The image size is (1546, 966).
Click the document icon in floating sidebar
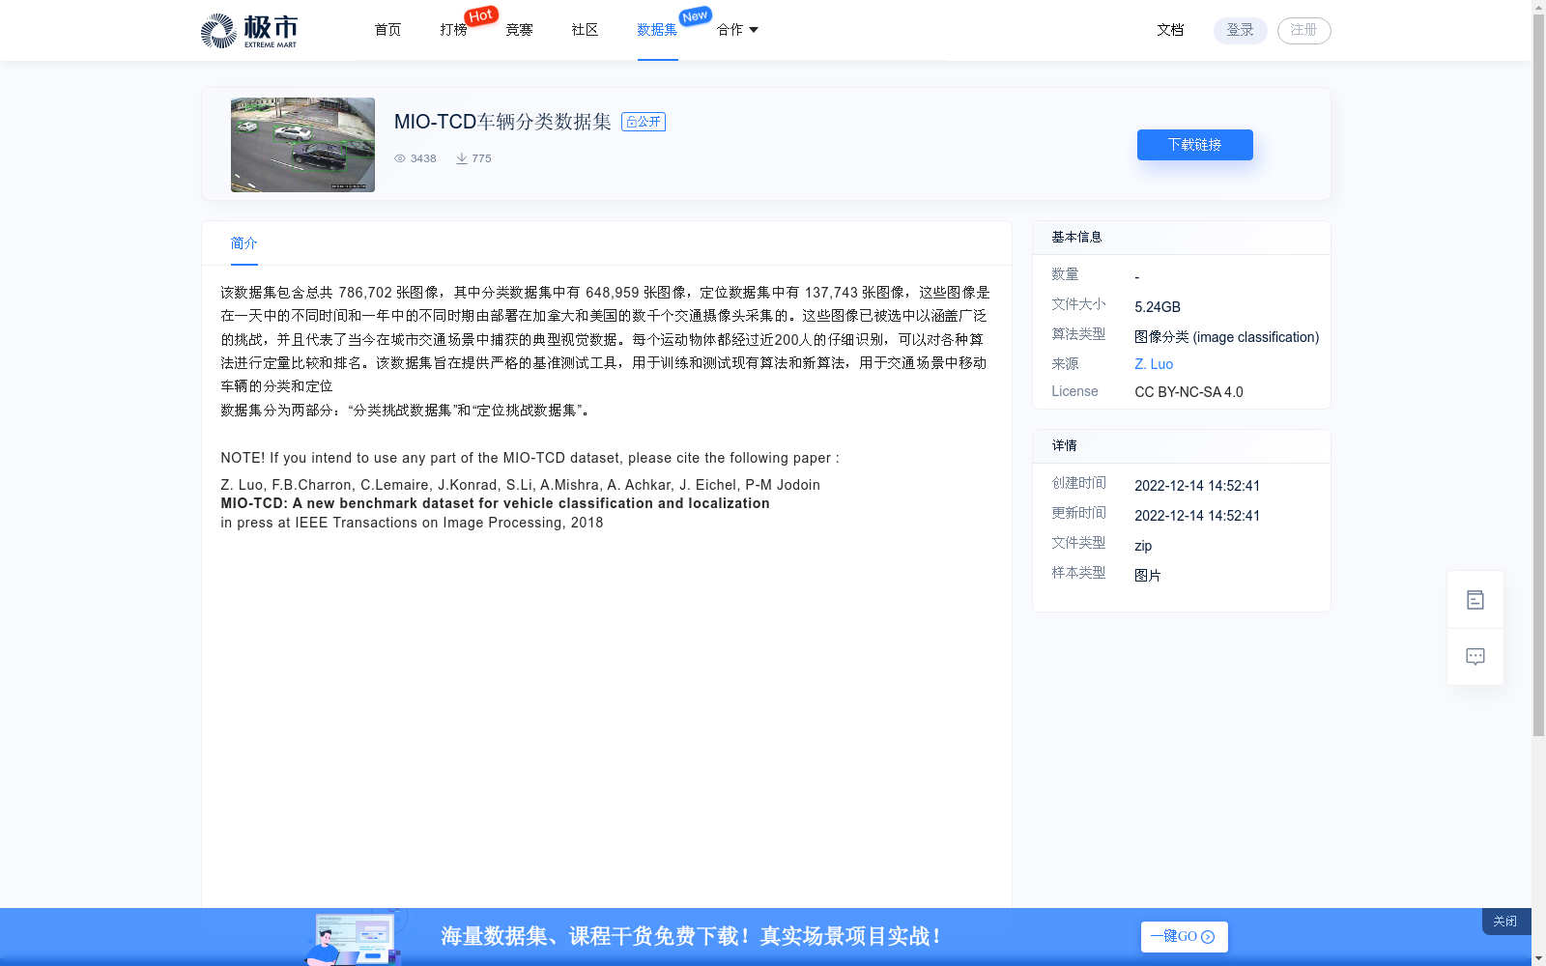tap(1475, 600)
